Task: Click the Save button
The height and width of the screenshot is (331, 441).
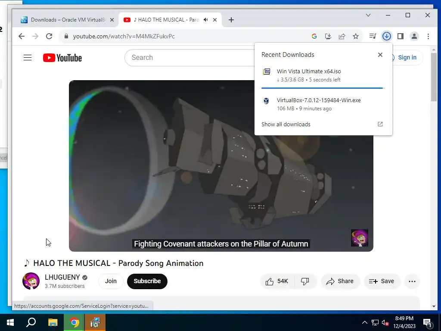Action: [382, 281]
